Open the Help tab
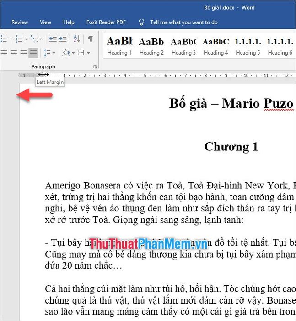 coord(69,22)
